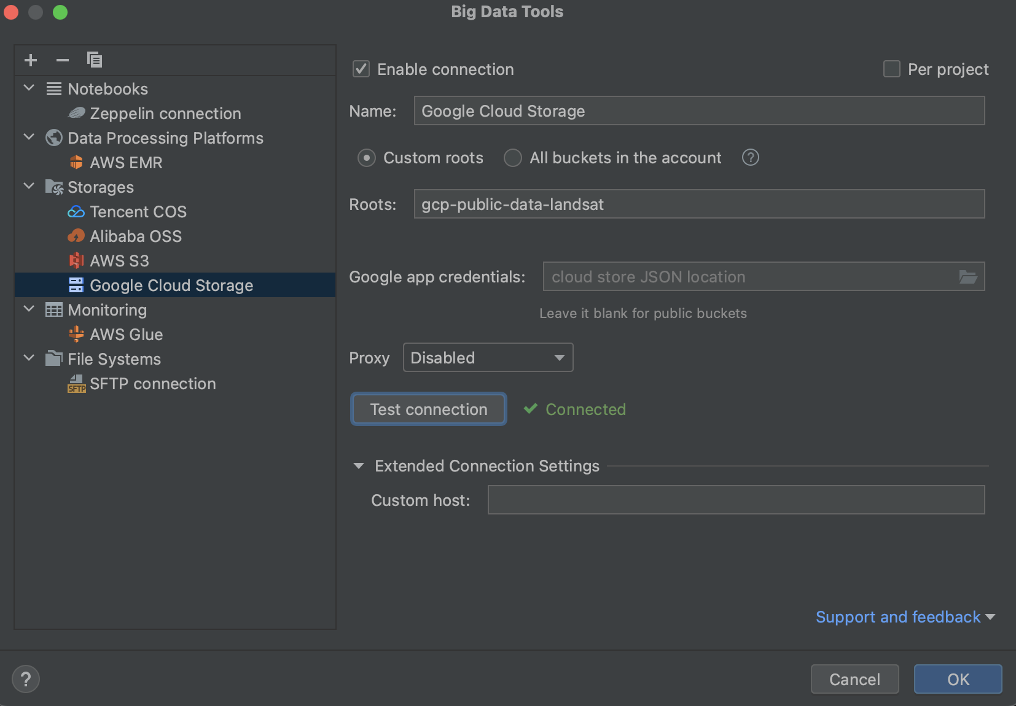Image resolution: width=1016 pixels, height=706 pixels.
Task: Open the SFTP connection icon
Action: click(76, 384)
